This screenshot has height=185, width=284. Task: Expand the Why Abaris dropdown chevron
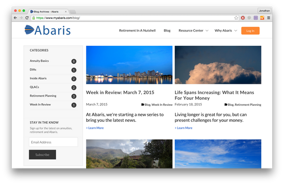(x=235, y=31)
